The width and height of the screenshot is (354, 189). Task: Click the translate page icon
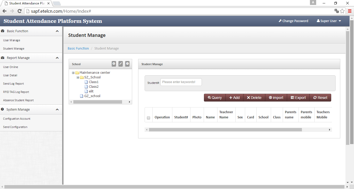pyautogui.click(x=336, y=11)
